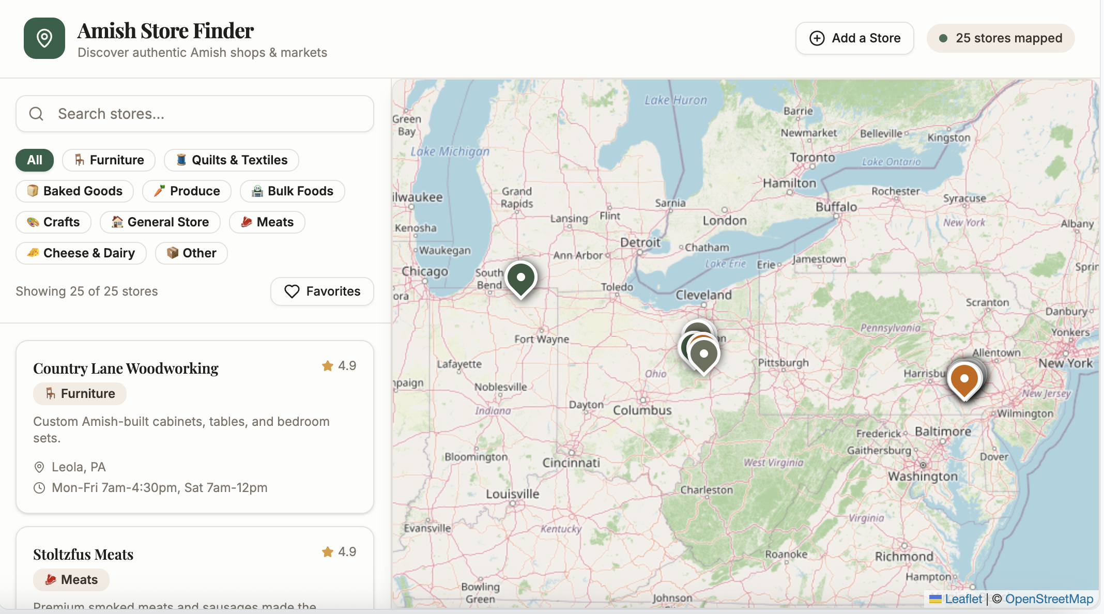Filter by Bulk Foods chip
Image resolution: width=1104 pixels, height=614 pixels.
coord(292,191)
